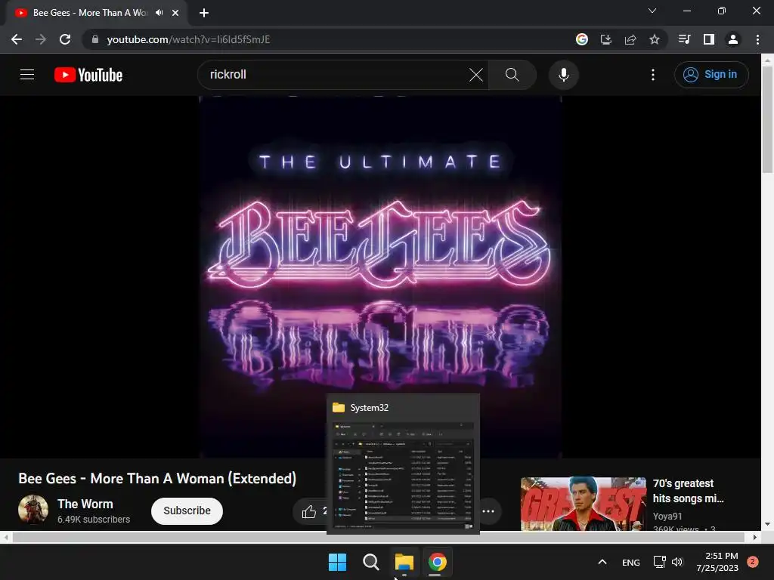Click the magnifier search button
774x580 pixels.
(512, 75)
